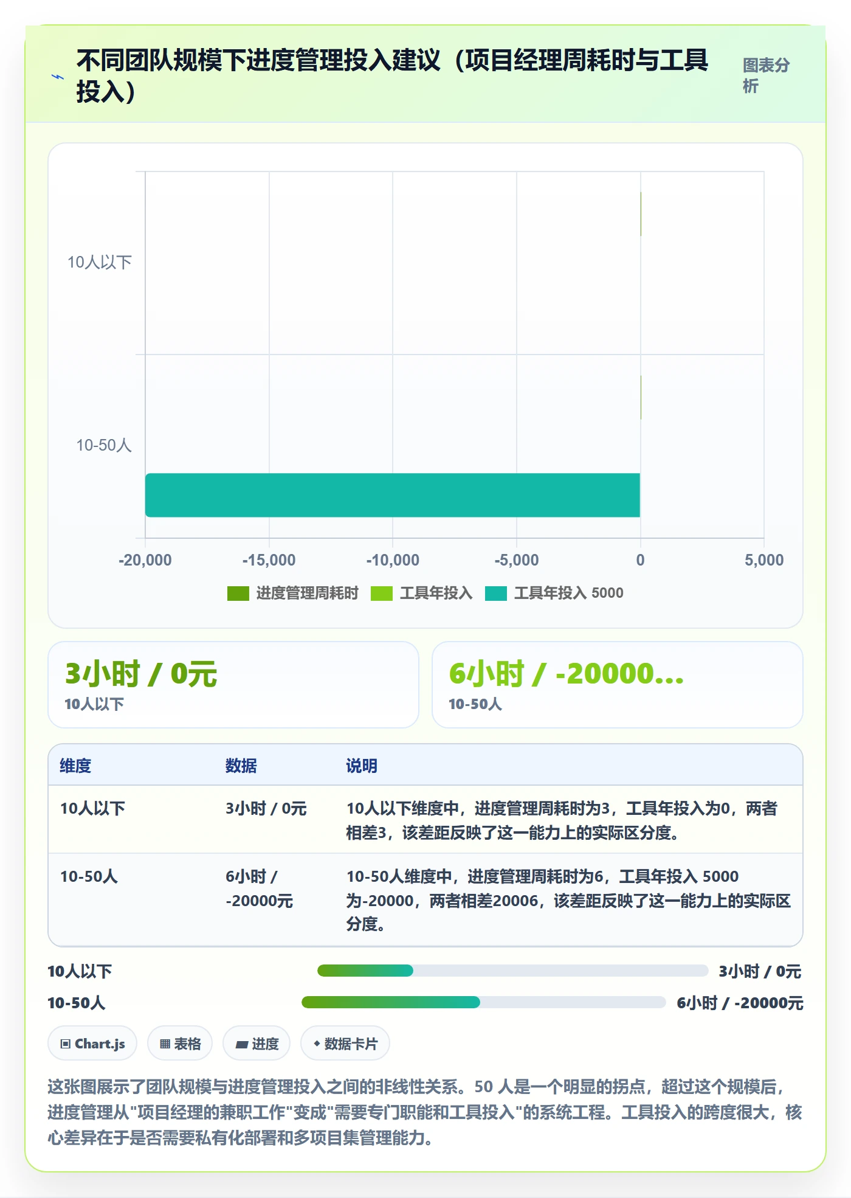
Task: Click the -20,000 axis tick label
Action: (145, 560)
